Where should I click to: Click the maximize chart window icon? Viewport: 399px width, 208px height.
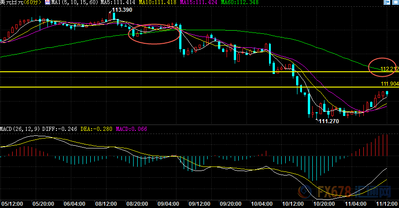point(395,3)
